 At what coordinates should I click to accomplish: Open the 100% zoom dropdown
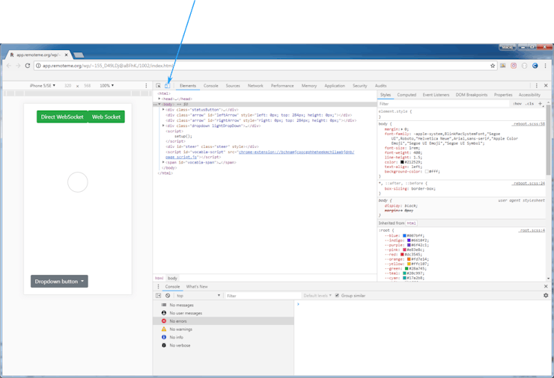click(107, 86)
